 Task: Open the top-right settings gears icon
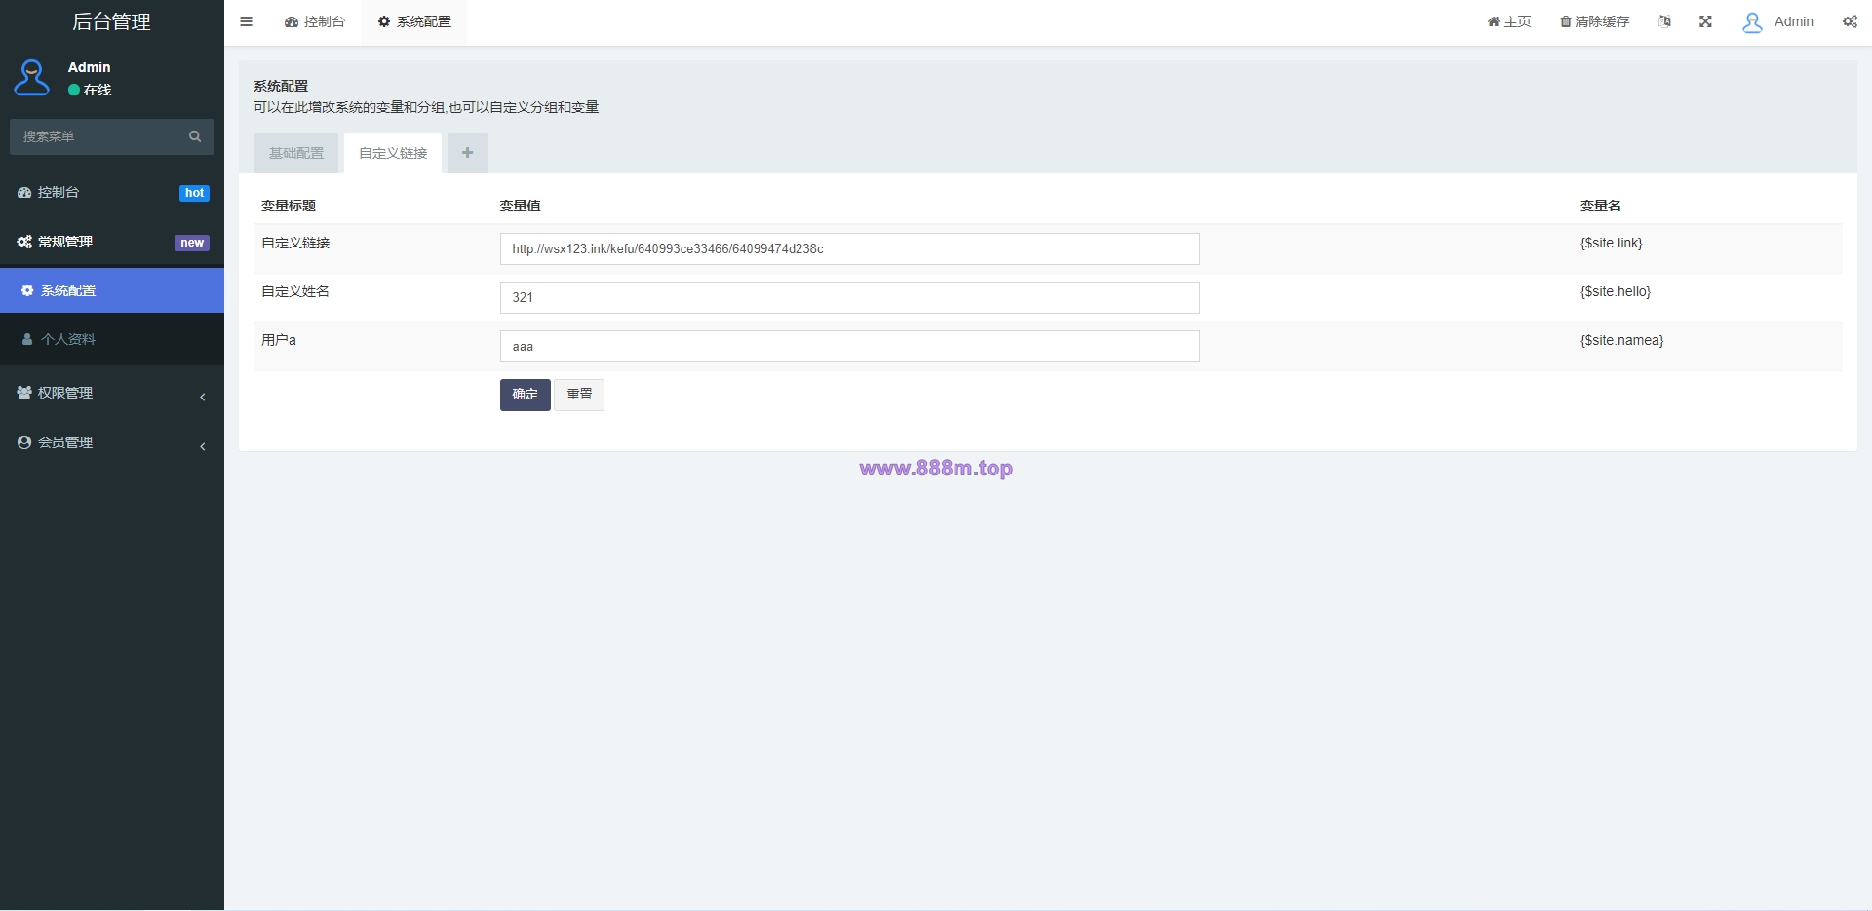click(1850, 21)
